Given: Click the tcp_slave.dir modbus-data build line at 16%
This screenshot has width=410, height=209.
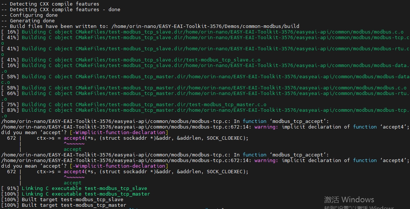Looking at the screenshot, I should tap(205, 66).
